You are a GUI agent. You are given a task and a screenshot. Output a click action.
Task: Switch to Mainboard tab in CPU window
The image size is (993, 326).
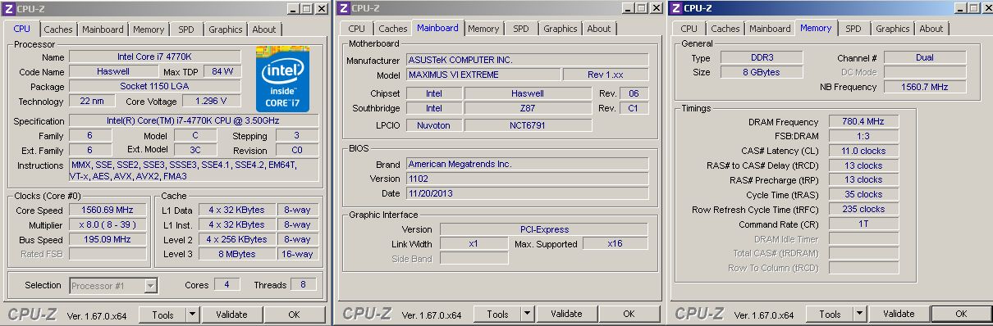coord(103,29)
